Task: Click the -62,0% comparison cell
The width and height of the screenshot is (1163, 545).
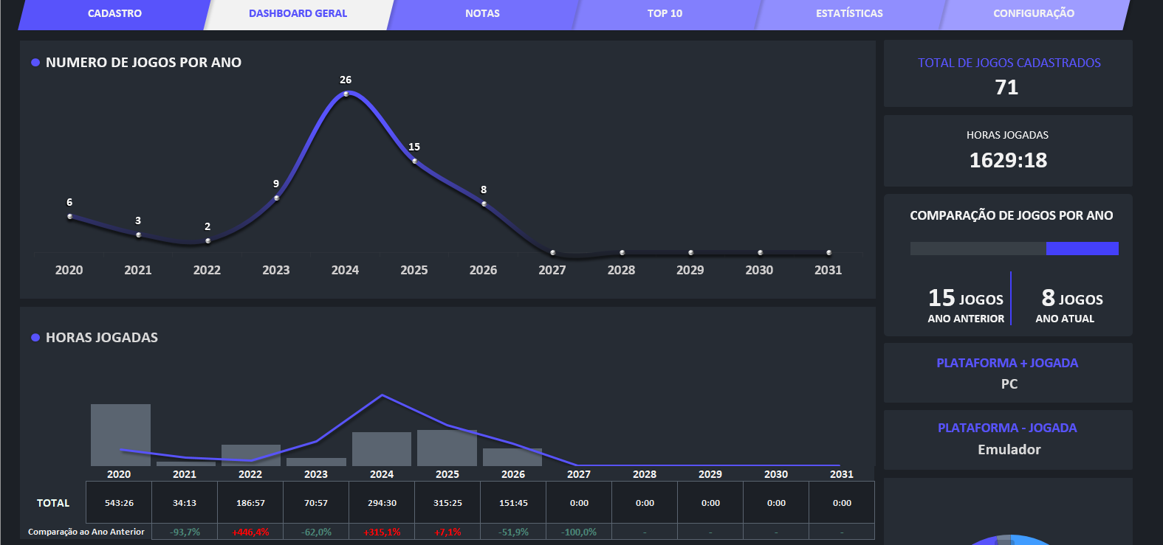Action: [x=316, y=532]
